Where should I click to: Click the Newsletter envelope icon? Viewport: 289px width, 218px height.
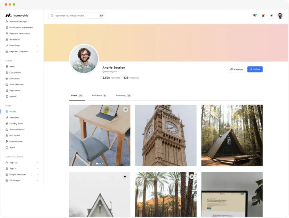[x=7, y=40]
